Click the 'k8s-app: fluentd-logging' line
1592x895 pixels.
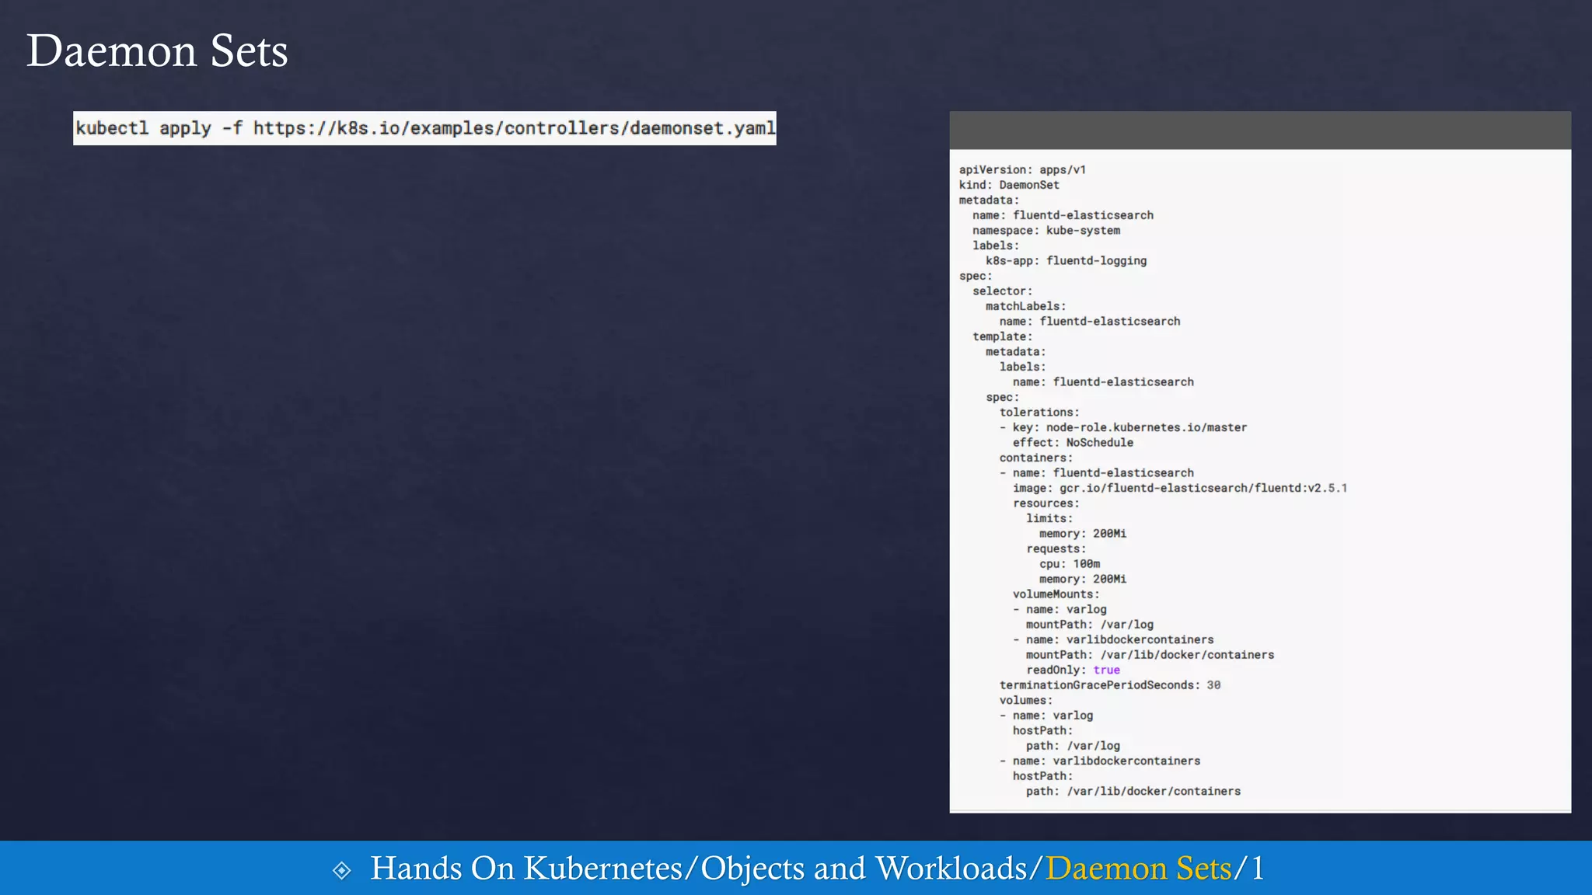1066,261
